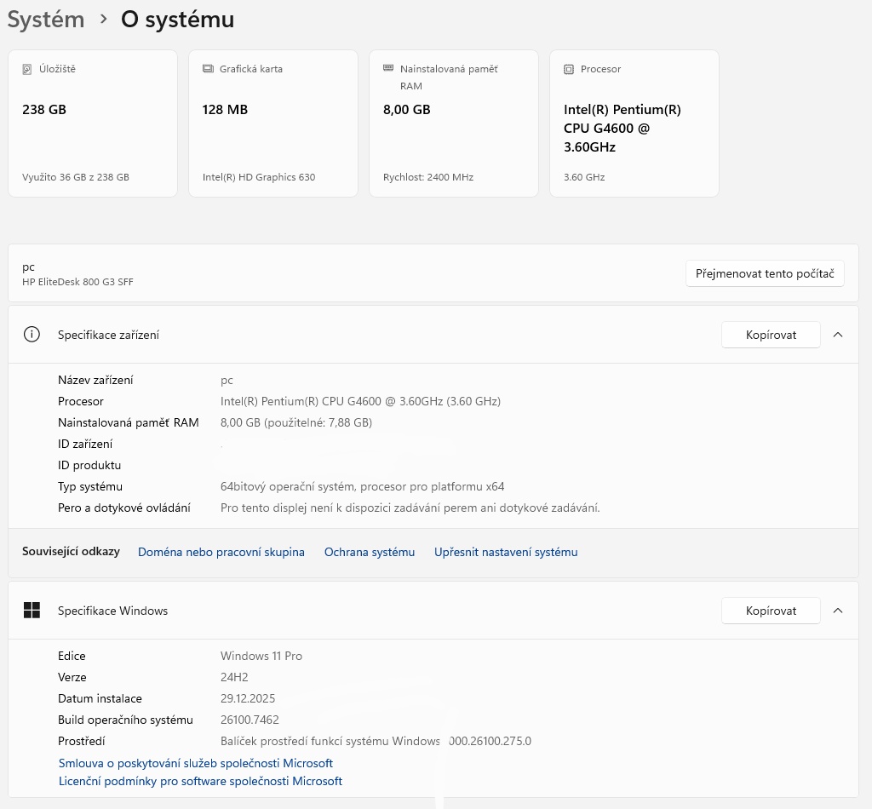This screenshot has width=872, height=809.
Task: Click the processor icon on Procesor card
Action: (569, 69)
